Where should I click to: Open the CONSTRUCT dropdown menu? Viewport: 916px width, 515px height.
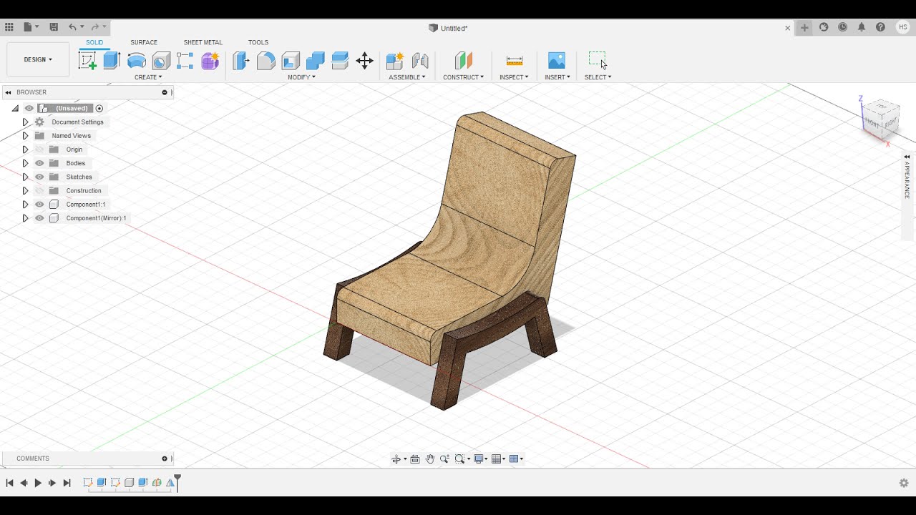pyautogui.click(x=463, y=77)
